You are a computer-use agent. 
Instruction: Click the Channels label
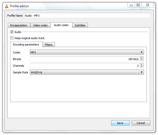(18, 66)
